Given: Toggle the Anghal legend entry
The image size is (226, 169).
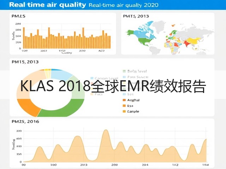Looking at the screenshot, I should point(131,100).
